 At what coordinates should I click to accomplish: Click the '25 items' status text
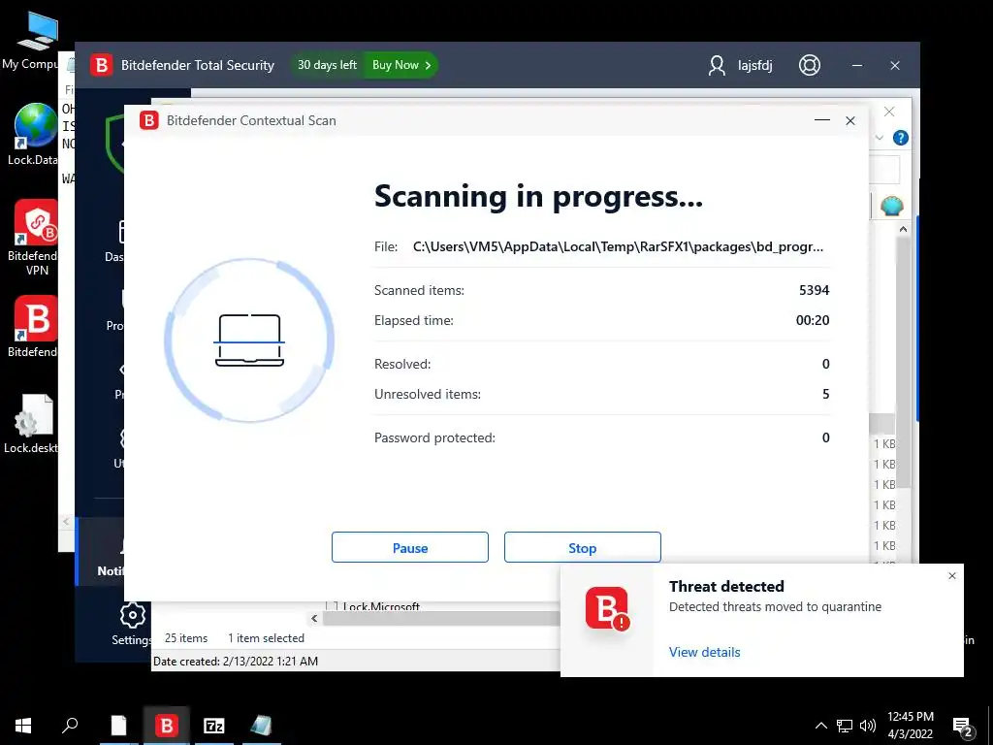(186, 638)
